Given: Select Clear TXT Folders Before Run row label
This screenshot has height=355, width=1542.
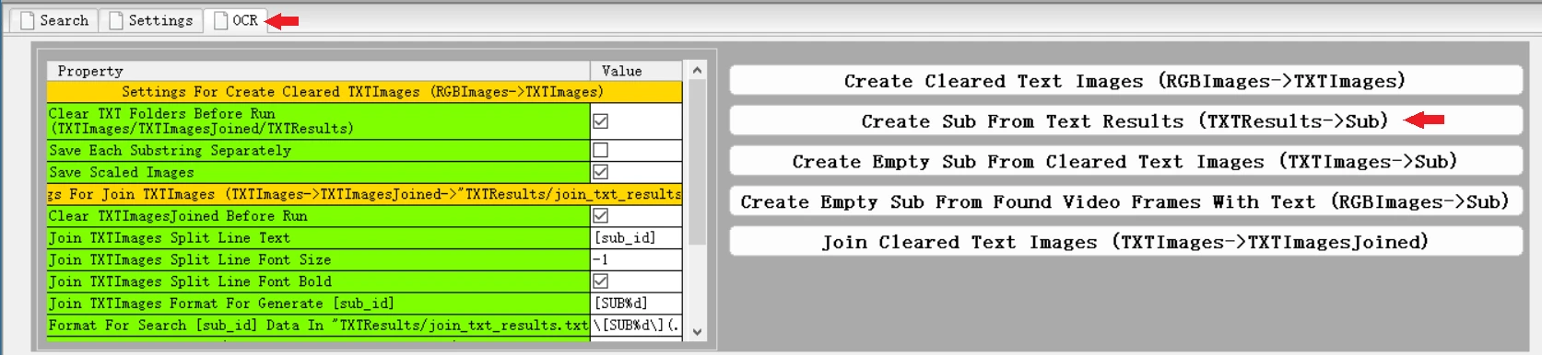Looking at the screenshot, I should click(319, 121).
